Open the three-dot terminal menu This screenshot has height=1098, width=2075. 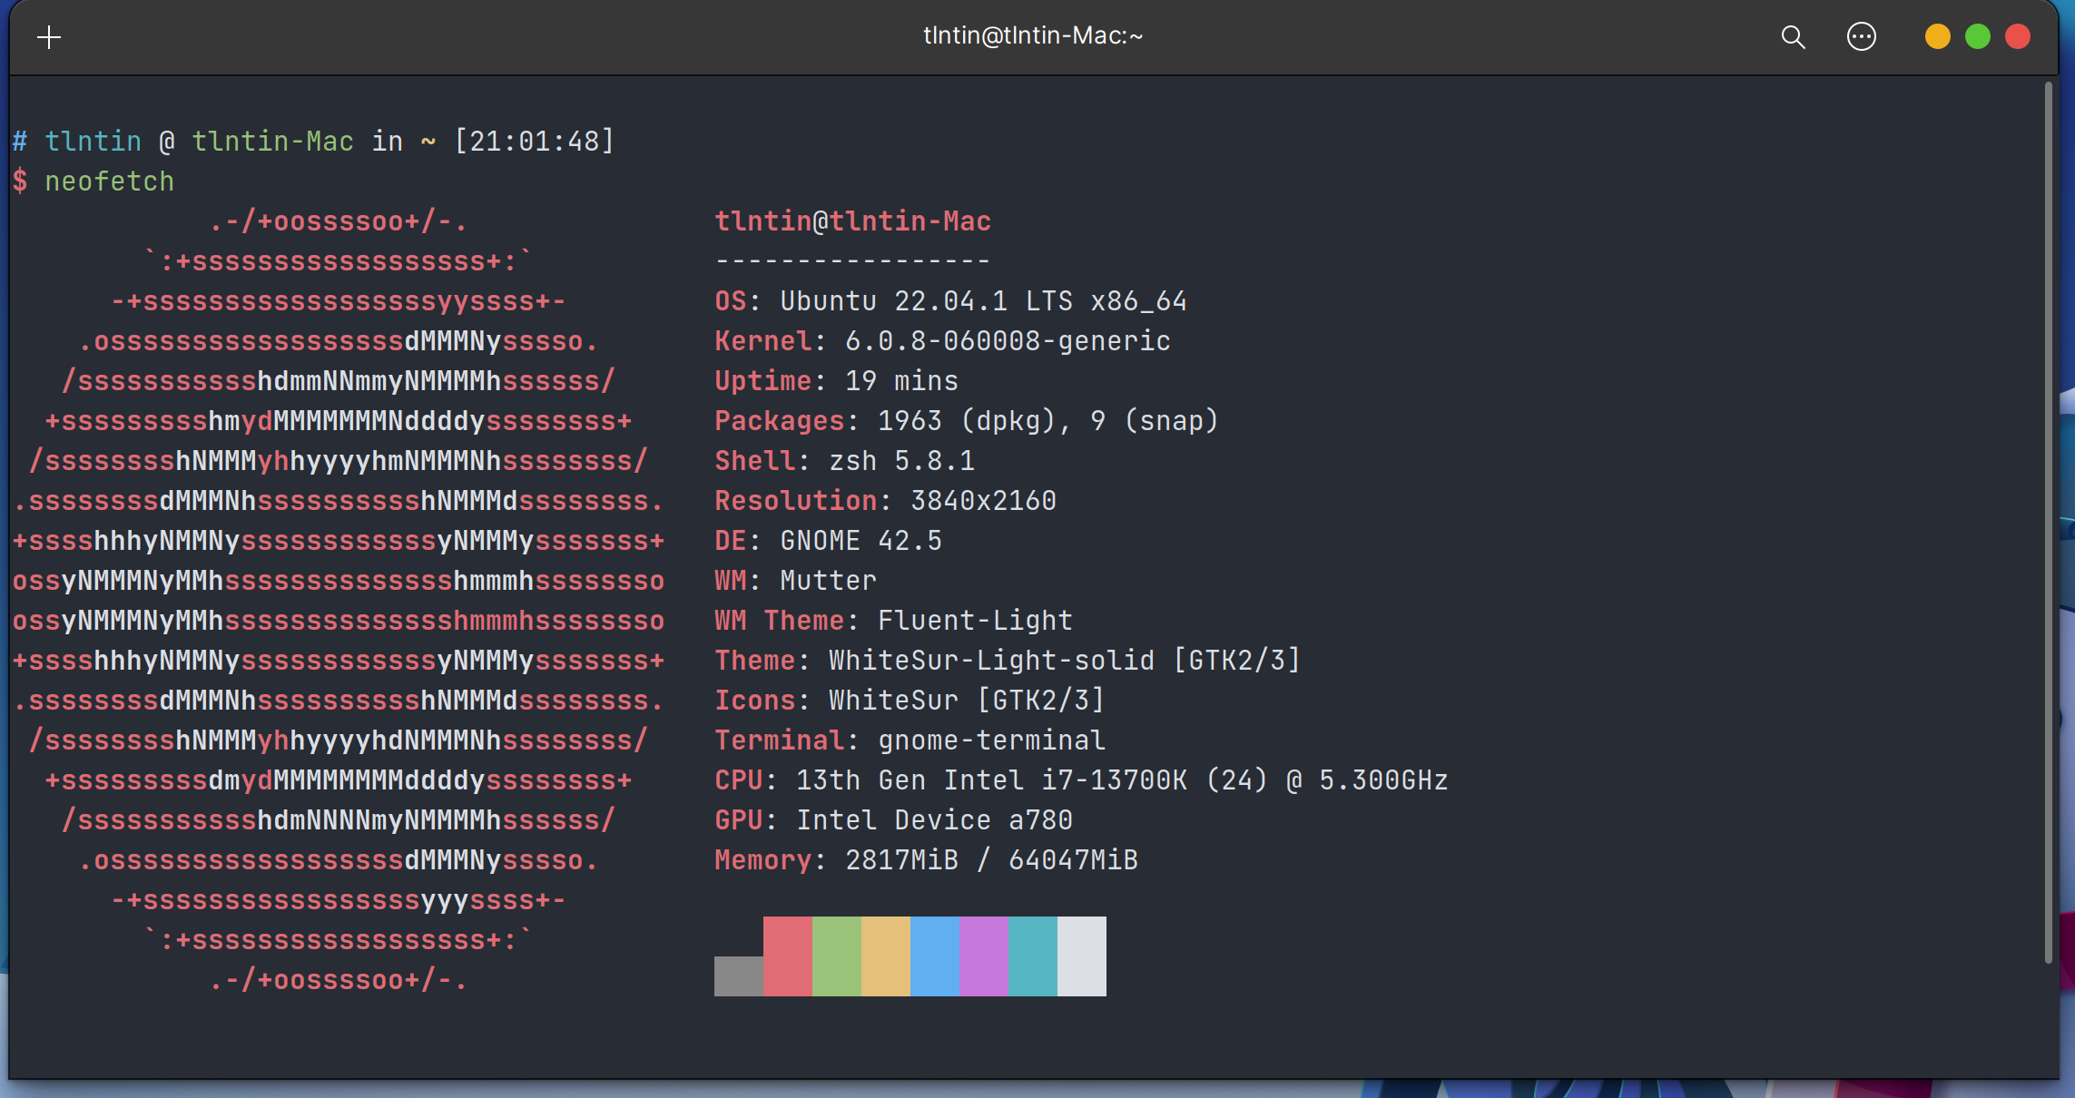tap(1861, 37)
